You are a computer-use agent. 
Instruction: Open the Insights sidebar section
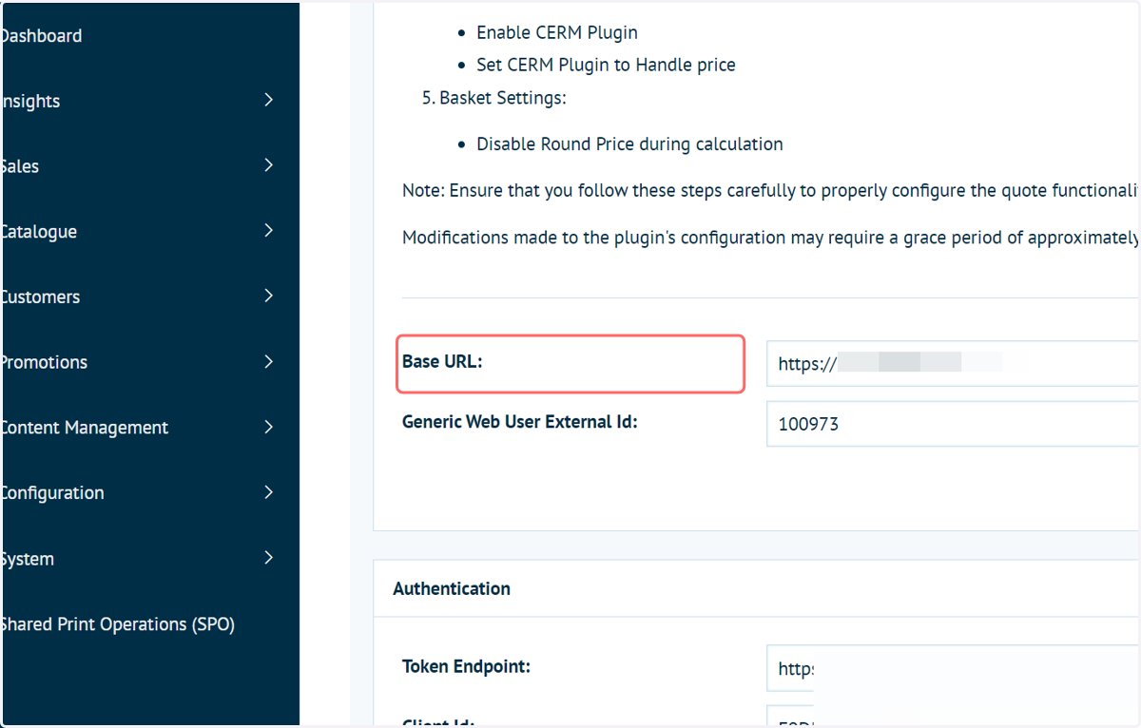[29, 101]
